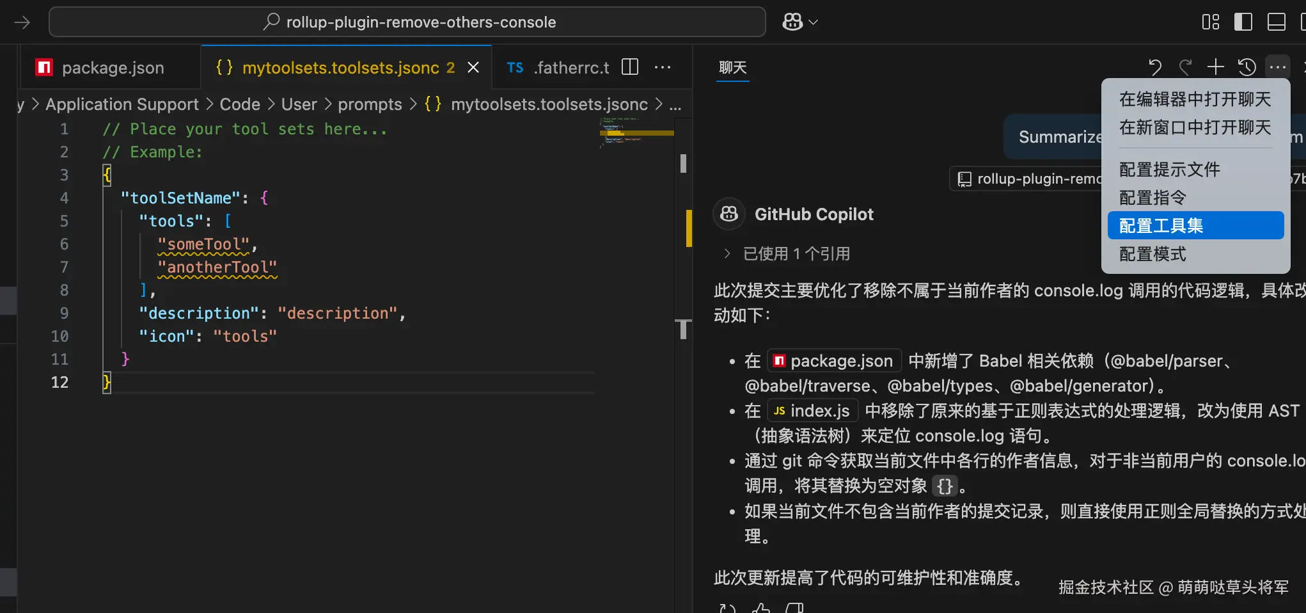This screenshot has width=1306, height=613.
Task: Close the mytoolsets.toolsets.jsonc tab
Action: point(473,67)
